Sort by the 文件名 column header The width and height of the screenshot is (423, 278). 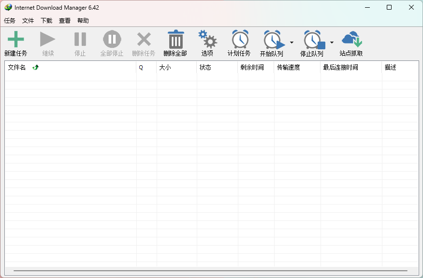coord(71,67)
